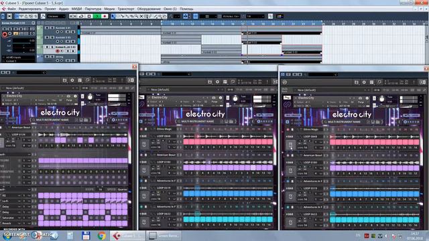The image size is (429, 241).
Task: Click the Electro City info icon in left Kontakt
Action: [75, 96]
